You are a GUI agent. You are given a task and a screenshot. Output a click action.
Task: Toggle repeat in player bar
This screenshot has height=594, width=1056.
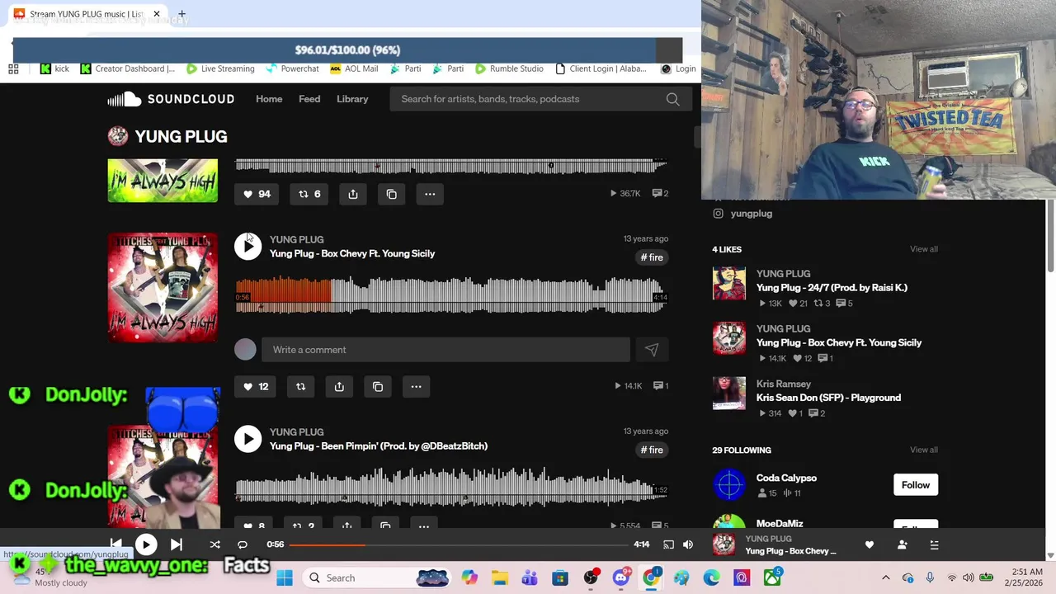pyautogui.click(x=243, y=544)
